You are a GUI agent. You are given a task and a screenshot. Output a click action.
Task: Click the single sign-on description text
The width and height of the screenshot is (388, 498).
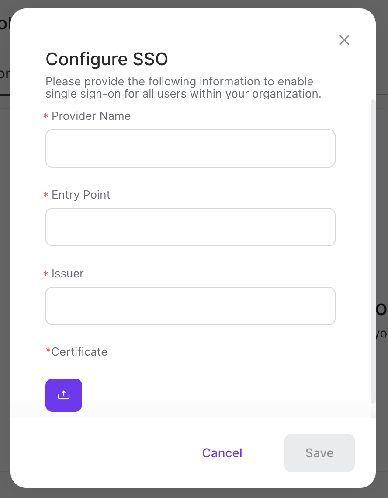(183, 88)
